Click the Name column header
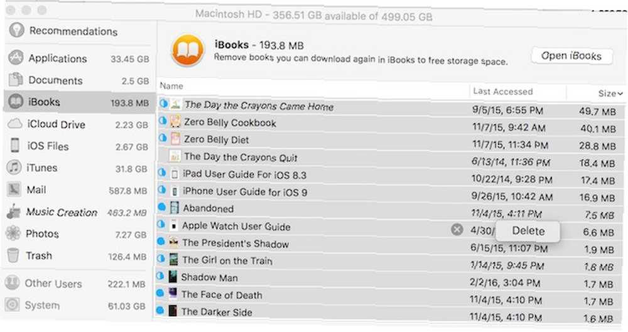Image resolution: width=628 pixels, height=332 pixels. 171,86
